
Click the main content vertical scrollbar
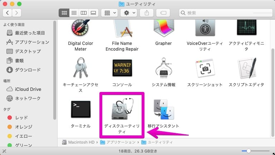click(x=272, y=93)
